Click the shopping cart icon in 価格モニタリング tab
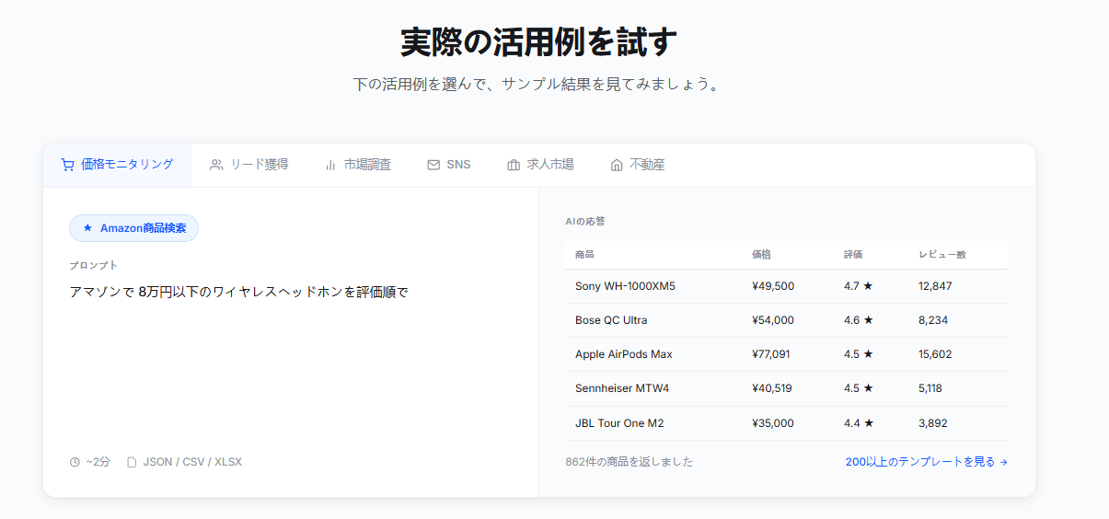 pos(67,165)
